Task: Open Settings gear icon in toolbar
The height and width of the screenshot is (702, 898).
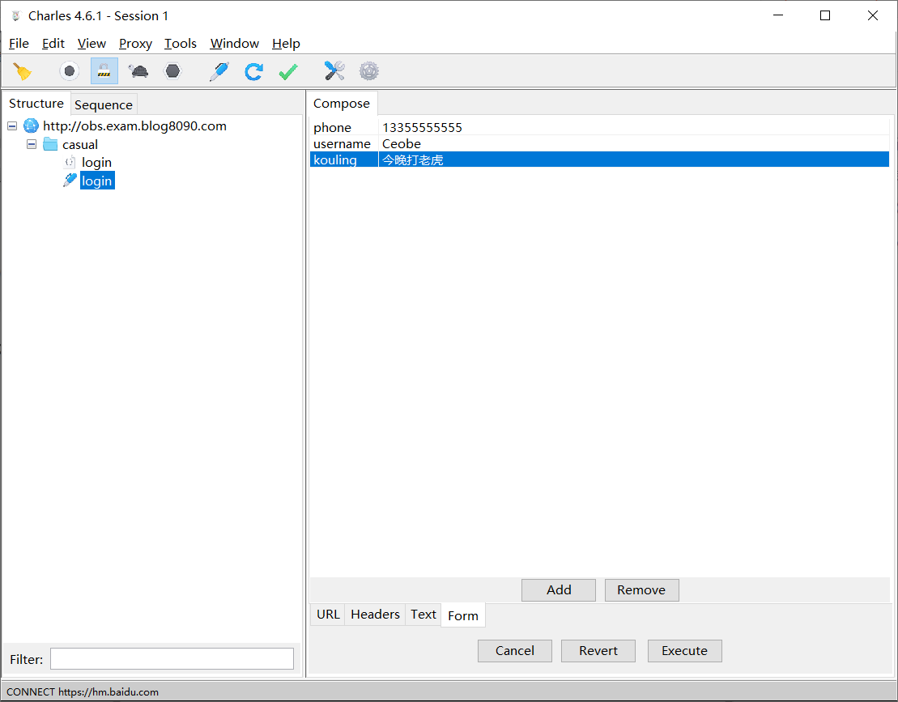Action: [368, 71]
